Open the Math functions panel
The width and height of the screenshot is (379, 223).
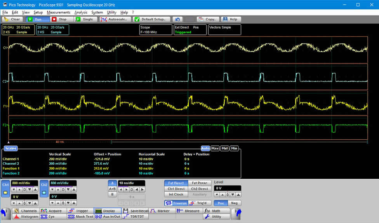tap(216, 211)
